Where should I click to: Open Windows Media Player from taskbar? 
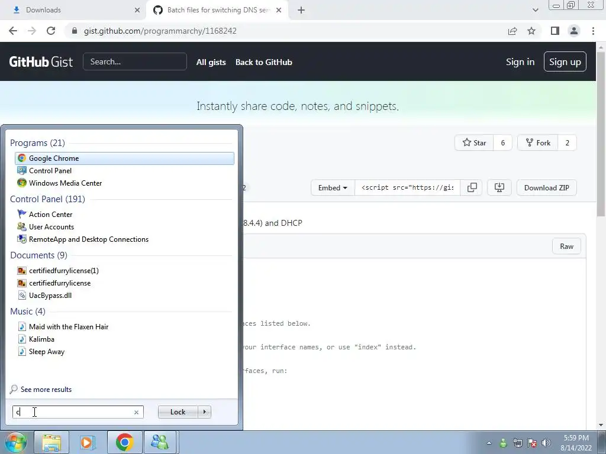point(88,442)
